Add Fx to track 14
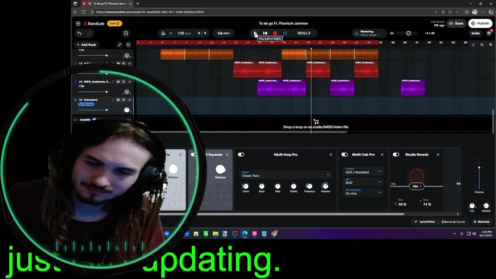Viewport: 496px width, 279px height. tap(81, 86)
